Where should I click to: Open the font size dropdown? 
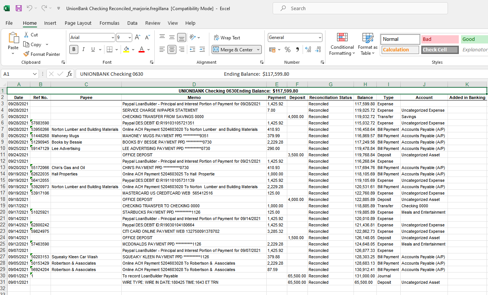(130, 37)
